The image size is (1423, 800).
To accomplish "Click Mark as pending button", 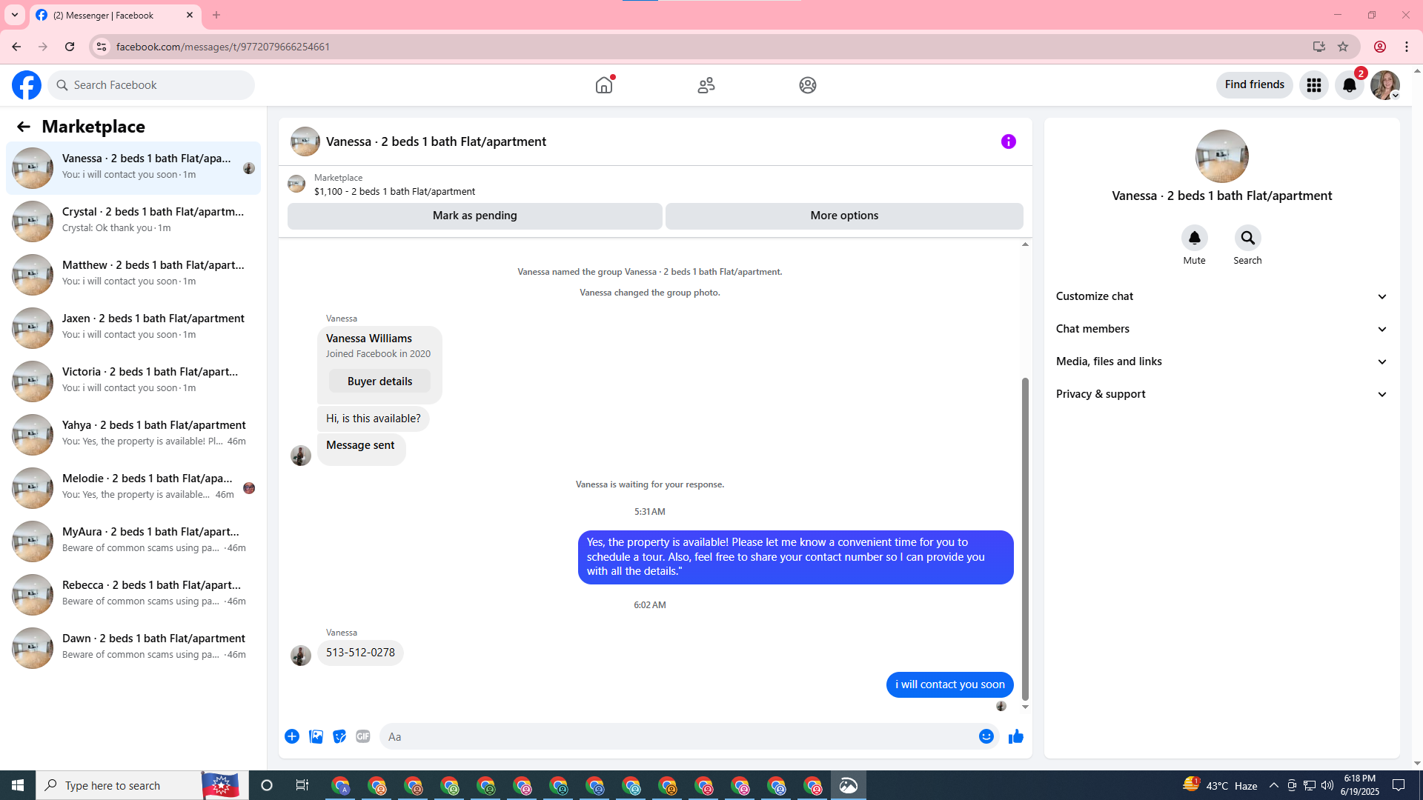I will point(475,216).
